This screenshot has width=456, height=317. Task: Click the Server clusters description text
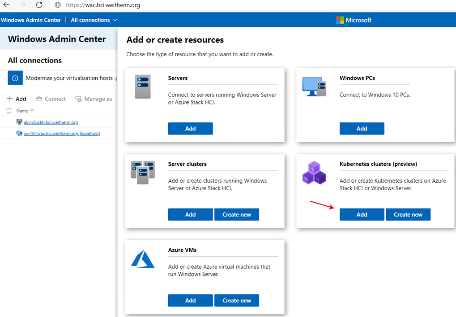click(217, 184)
